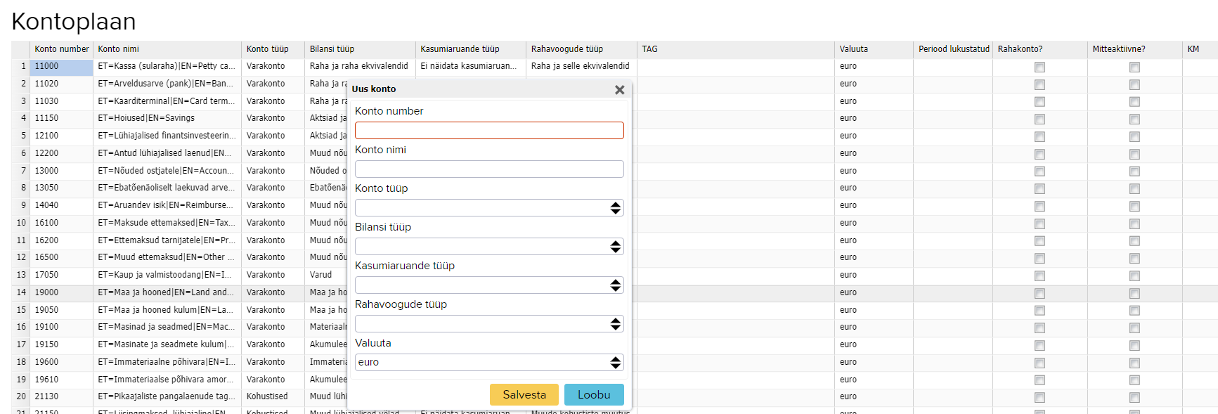The image size is (1218, 414).
Task: Enable Rahakonto checkbox in row 5
Action: click(1039, 137)
